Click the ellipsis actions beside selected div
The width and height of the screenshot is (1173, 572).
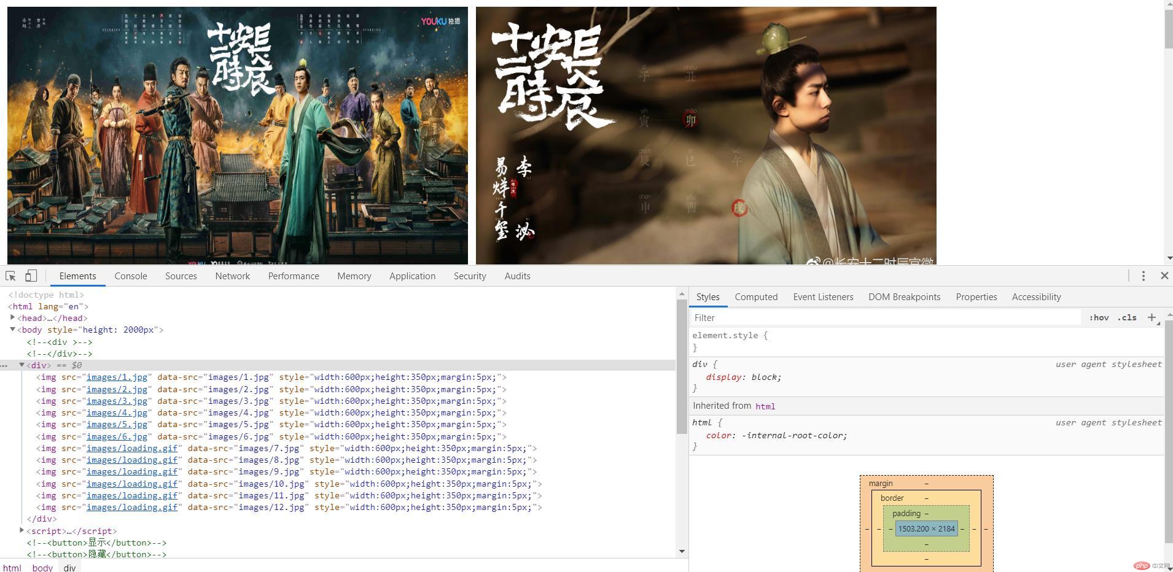point(4,366)
